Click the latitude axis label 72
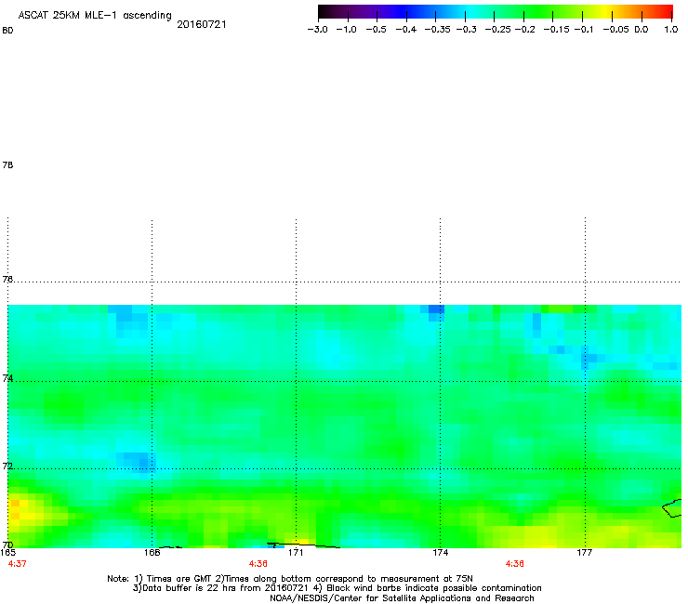Viewport: 688px width, 604px height. (x=7, y=466)
